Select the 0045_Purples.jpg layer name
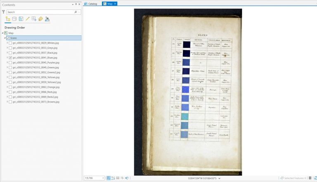Image resolution: width=317 pixels, height=182 pixels. 36,63
